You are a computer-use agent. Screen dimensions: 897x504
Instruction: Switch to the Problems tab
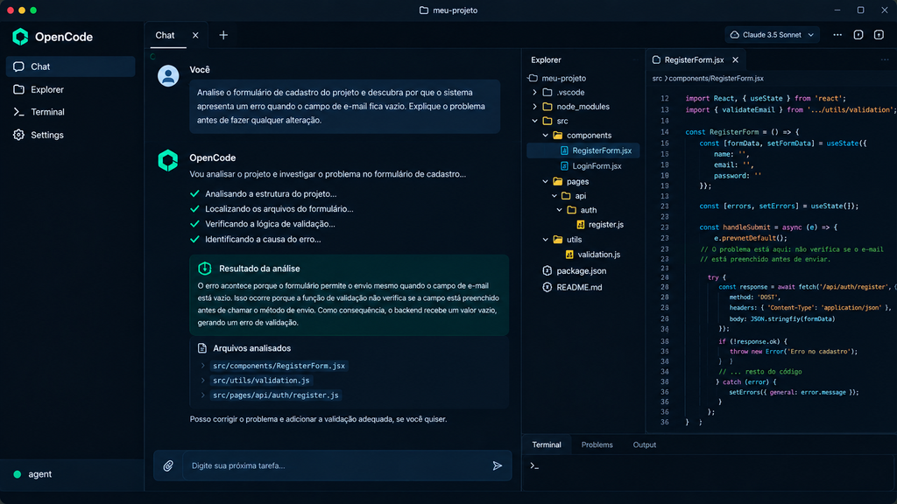[x=597, y=445]
